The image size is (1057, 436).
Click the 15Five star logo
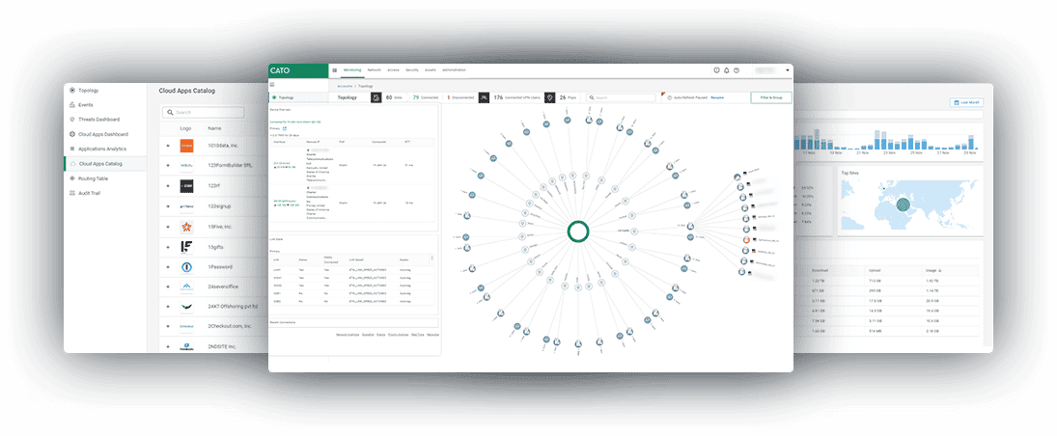click(x=186, y=227)
